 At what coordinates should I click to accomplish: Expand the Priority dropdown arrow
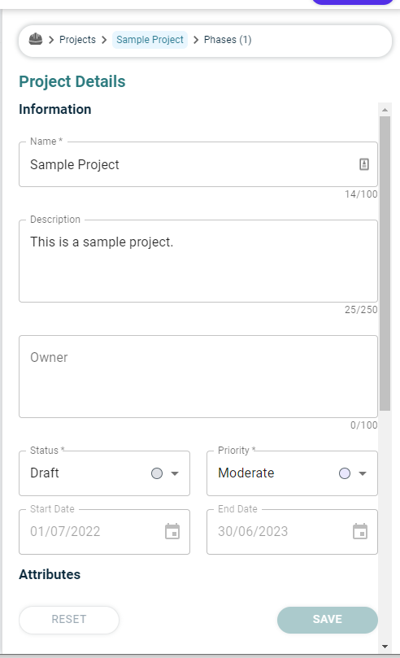click(363, 473)
